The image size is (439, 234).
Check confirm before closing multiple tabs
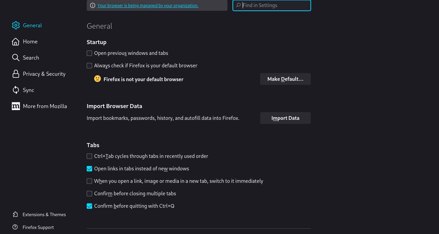point(89,194)
